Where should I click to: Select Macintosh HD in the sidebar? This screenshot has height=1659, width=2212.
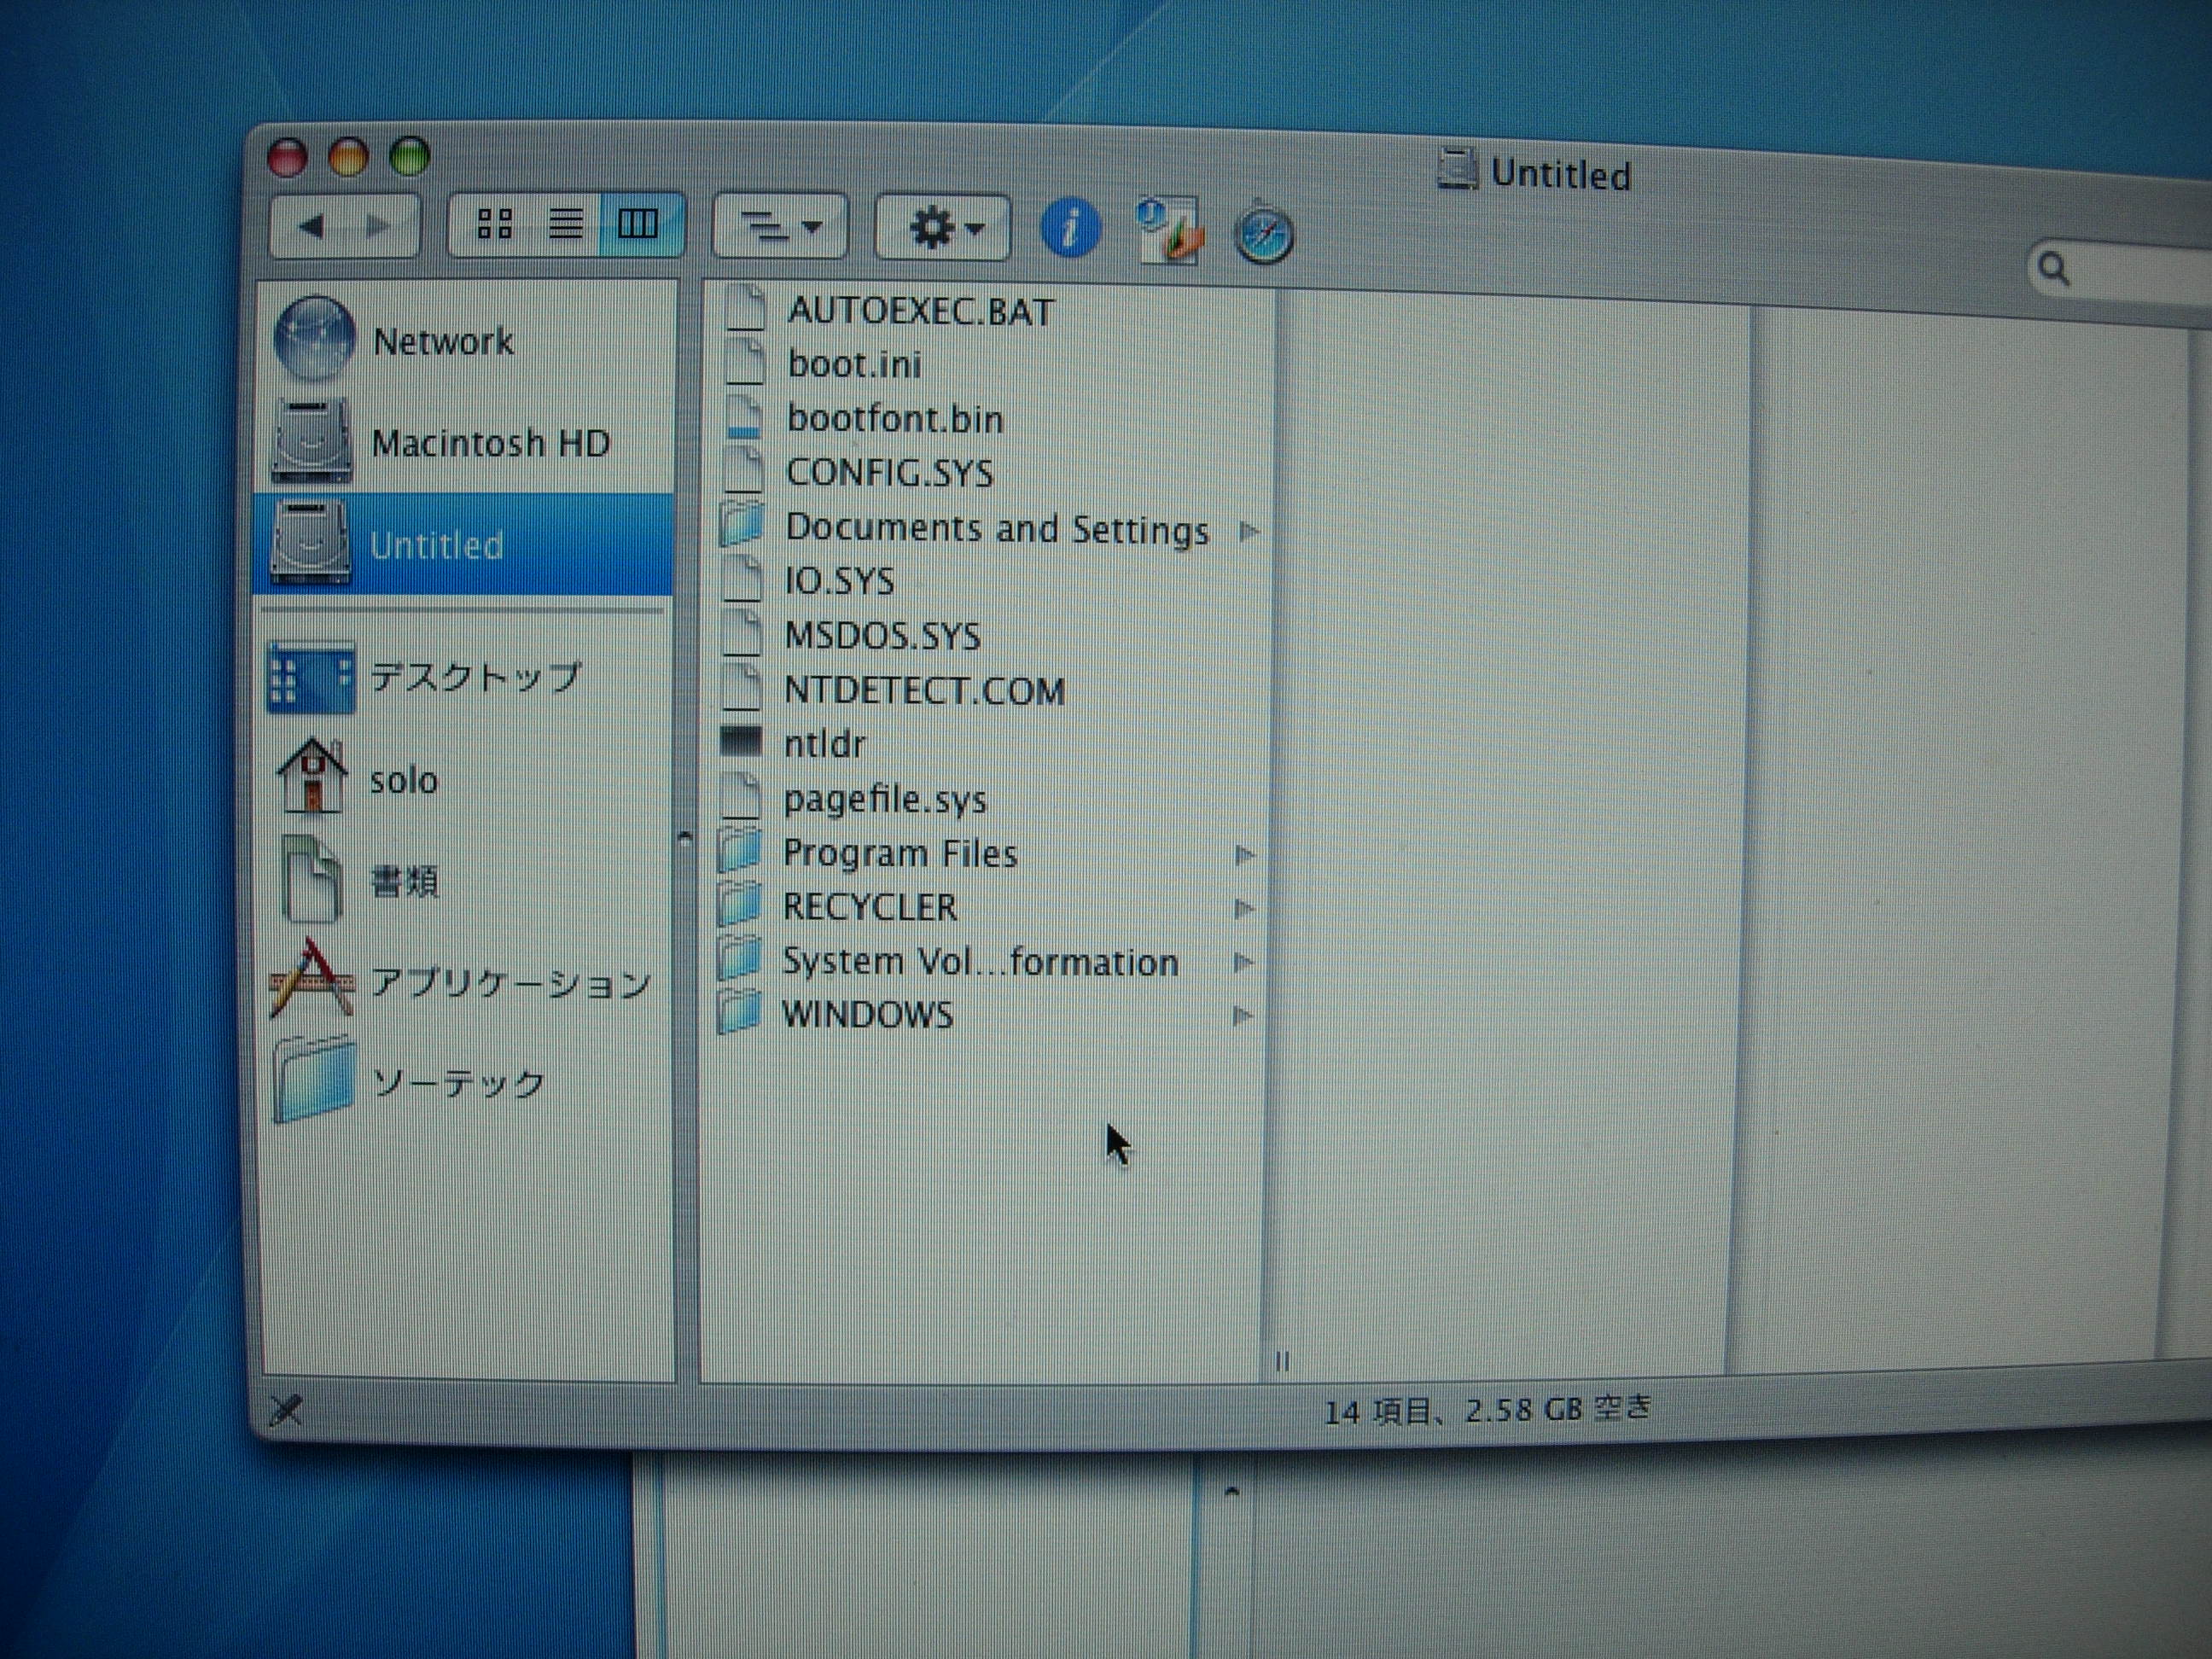(x=466, y=442)
